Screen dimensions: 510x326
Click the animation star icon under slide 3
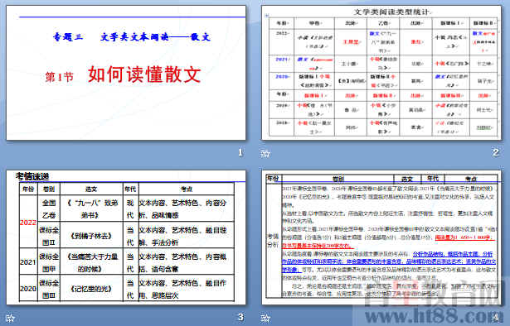click(x=10, y=318)
